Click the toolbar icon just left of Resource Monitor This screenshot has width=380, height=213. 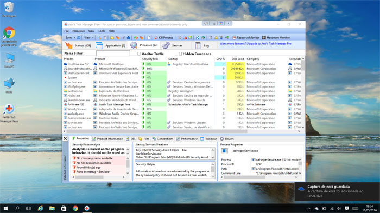coord(227,38)
